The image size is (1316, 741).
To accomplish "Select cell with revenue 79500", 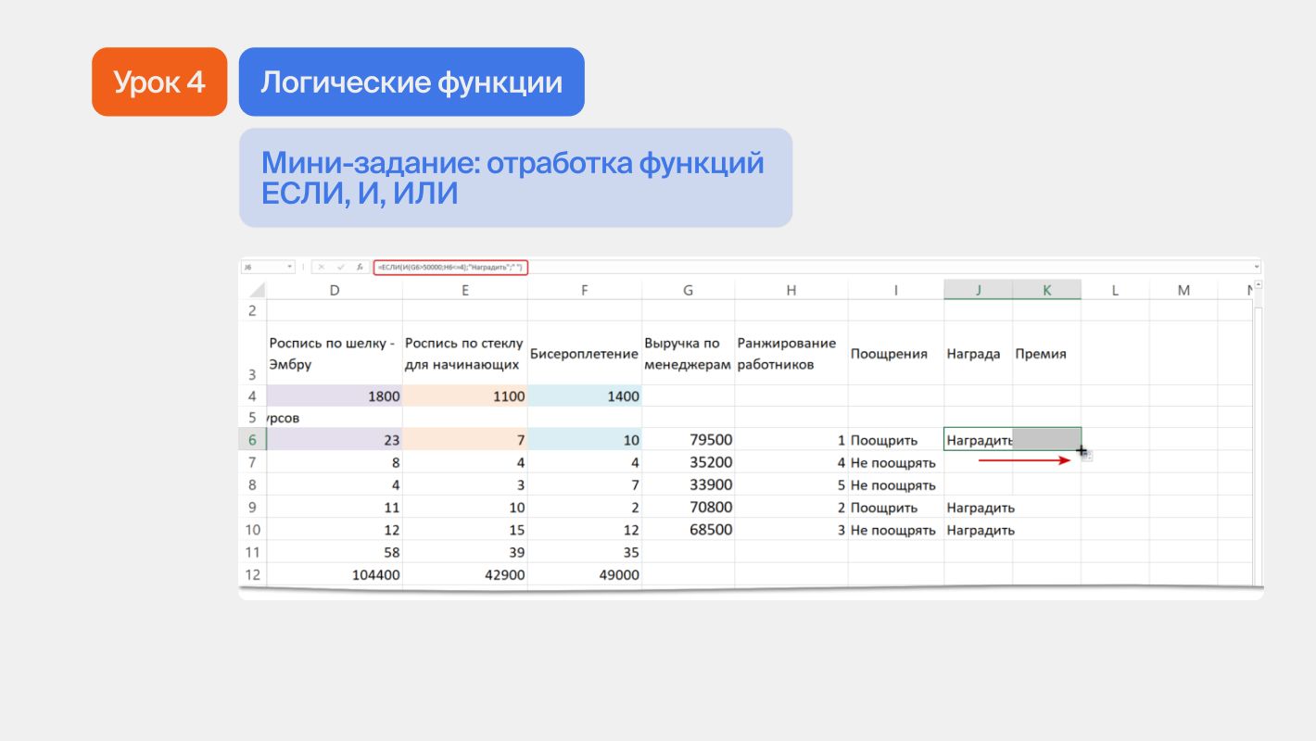I will (x=688, y=440).
